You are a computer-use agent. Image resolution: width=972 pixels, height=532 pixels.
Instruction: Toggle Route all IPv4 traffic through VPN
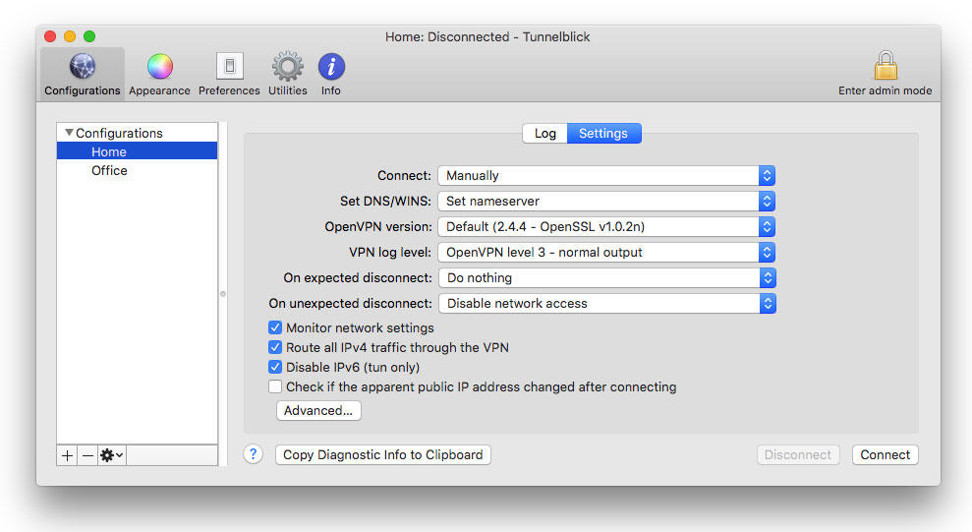pos(275,347)
